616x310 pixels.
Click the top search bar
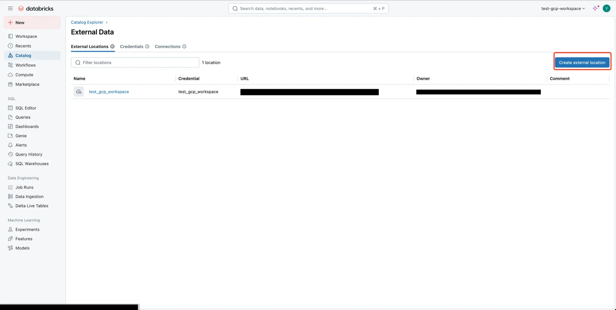pos(308,9)
